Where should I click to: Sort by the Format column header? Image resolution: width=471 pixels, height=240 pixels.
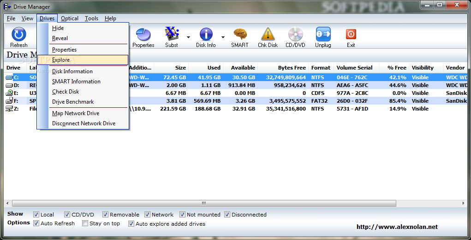tap(321, 68)
